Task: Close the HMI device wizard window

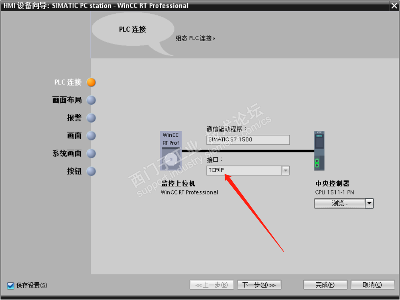Action: [x=394, y=6]
